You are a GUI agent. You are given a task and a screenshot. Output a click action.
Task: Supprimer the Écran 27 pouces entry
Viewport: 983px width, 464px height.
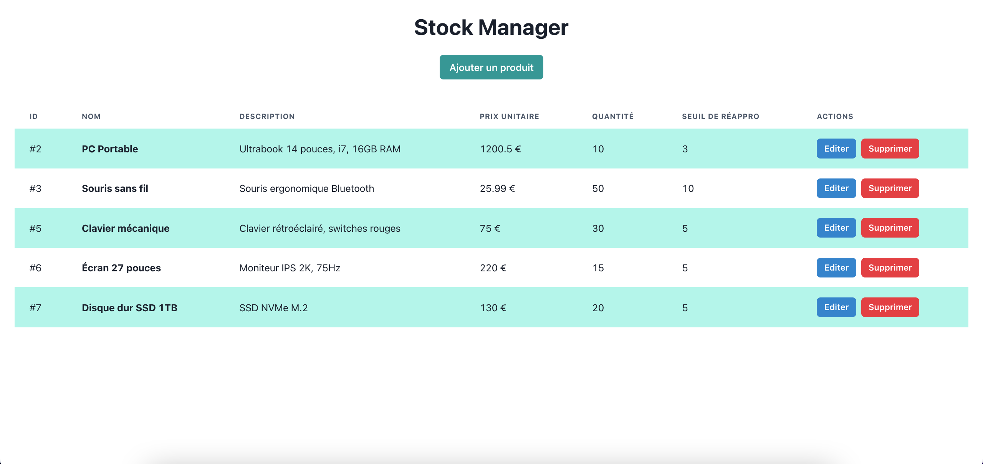point(890,268)
